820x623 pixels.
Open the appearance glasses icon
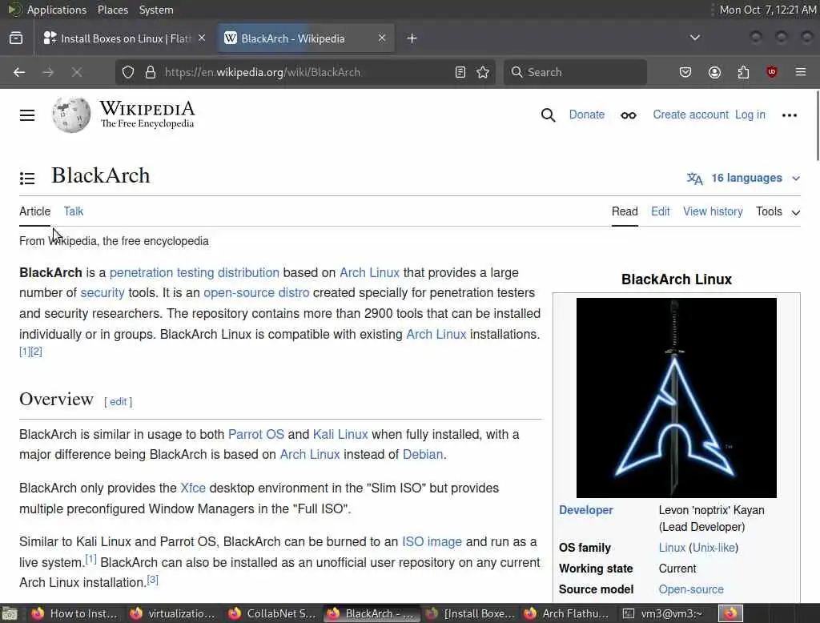628,115
